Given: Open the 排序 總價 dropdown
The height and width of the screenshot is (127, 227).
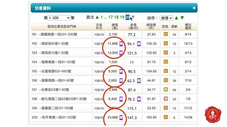Looking at the screenshot, I should point(166,18).
